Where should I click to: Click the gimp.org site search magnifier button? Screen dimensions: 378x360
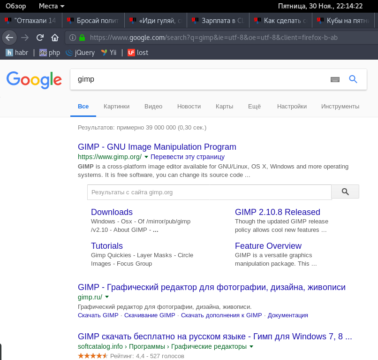click(x=345, y=192)
